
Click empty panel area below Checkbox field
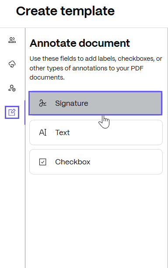[x=96, y=220]
